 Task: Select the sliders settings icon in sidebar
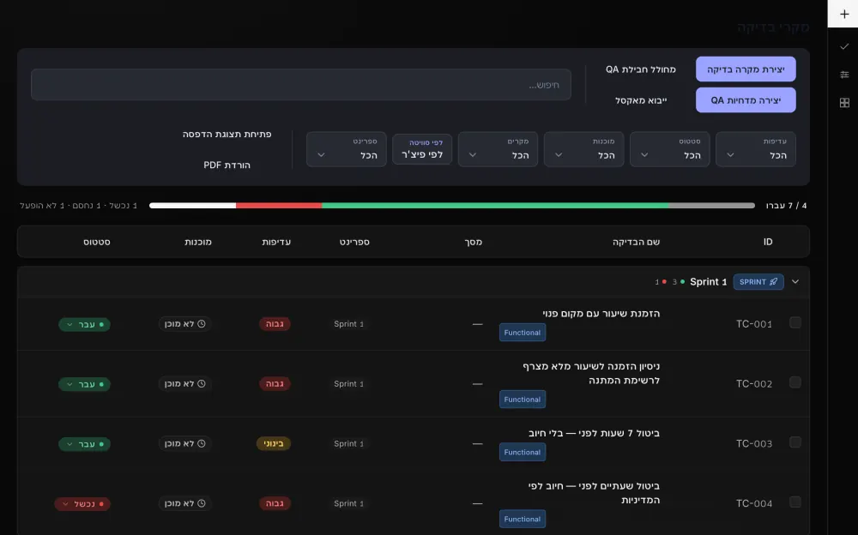(x=843, y=75)
